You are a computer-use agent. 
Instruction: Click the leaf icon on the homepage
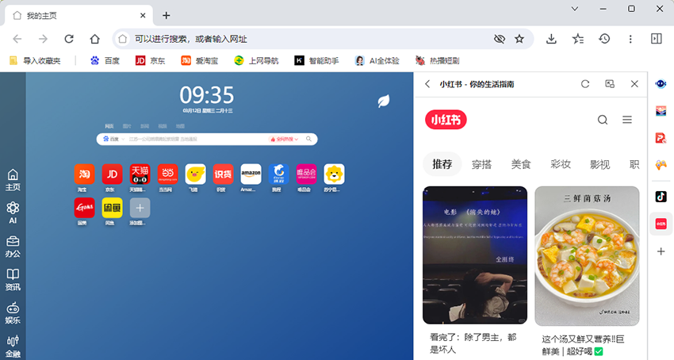(x=384, y=101)
